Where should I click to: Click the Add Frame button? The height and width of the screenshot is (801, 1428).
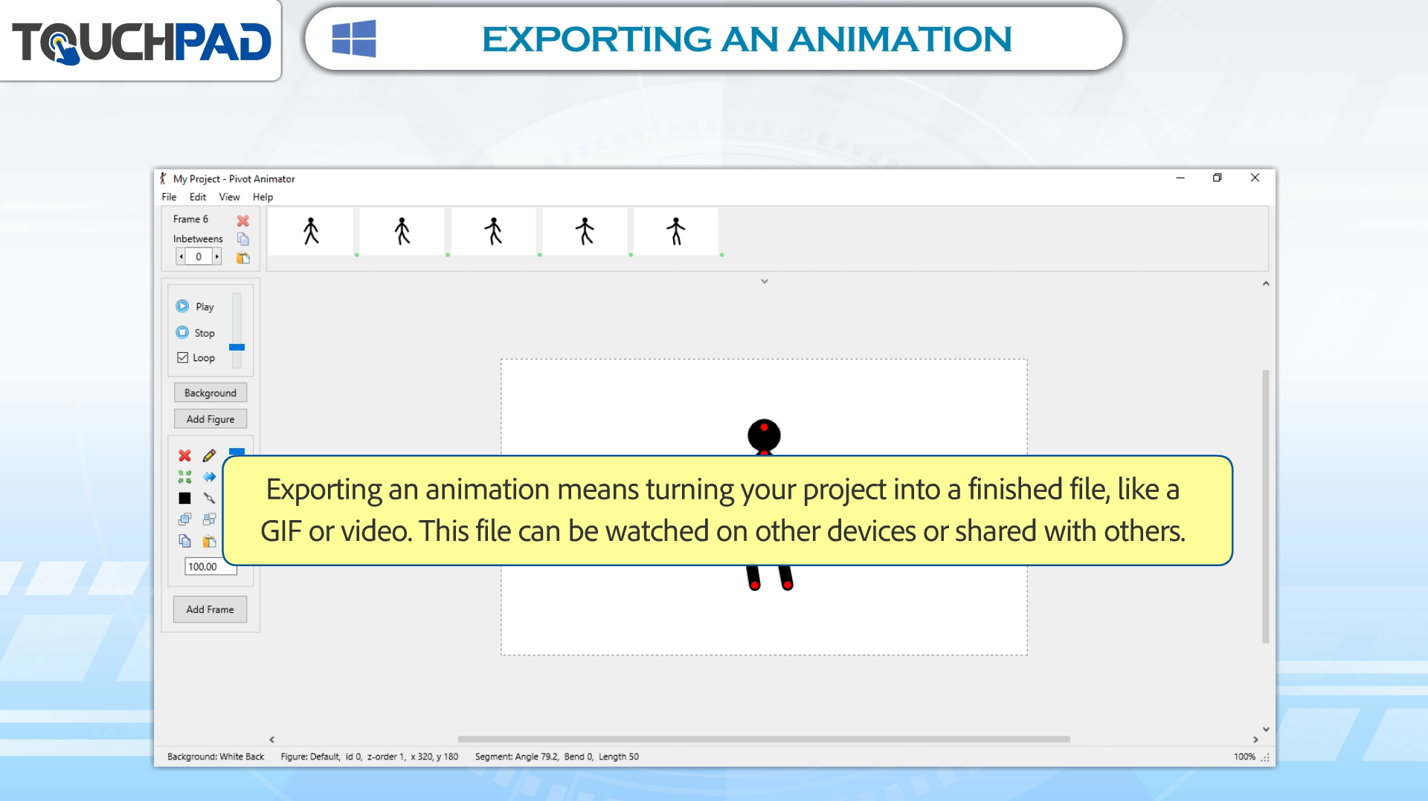tap(210, 609)
